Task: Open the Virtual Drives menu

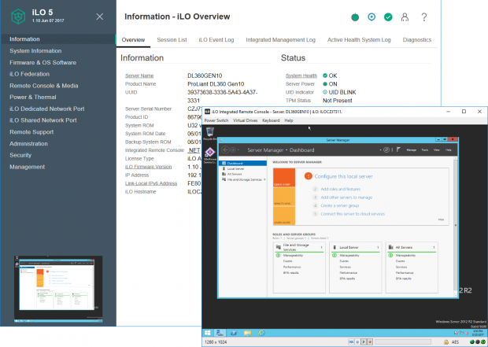Action: pyautogui.click(x=246, y=120)
